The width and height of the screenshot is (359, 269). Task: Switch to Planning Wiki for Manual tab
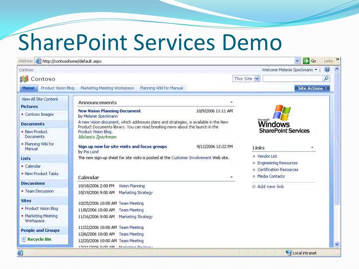click(x=162, y=88)
